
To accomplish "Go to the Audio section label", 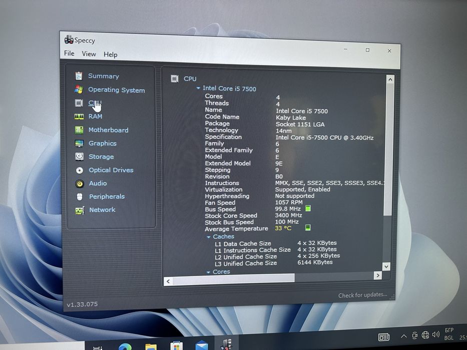I will [x=98, y=183].
